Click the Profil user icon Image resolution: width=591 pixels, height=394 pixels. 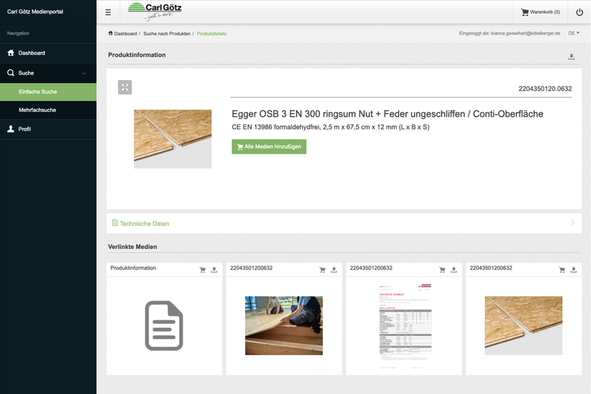point(11,129)
